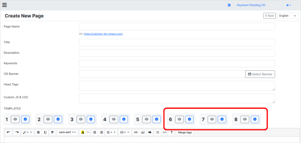Insert an ordered numbered list
Image resolution: width=301 pixels, height=143 pixels.
pyautogui.click(x=101, y=132)
